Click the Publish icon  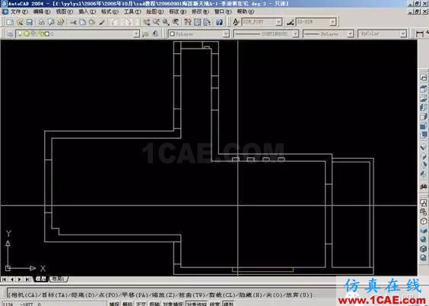point(60,22)
